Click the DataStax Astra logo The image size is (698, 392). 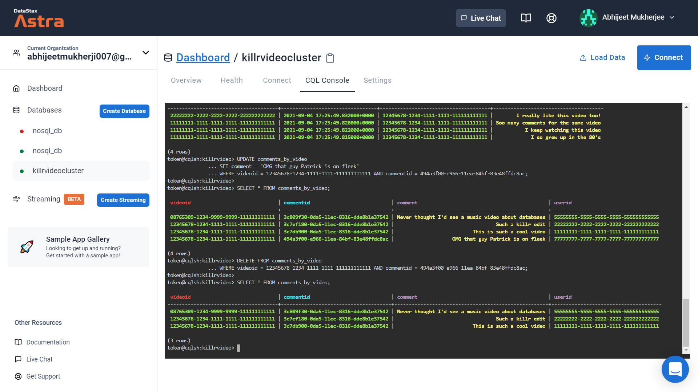39,18
